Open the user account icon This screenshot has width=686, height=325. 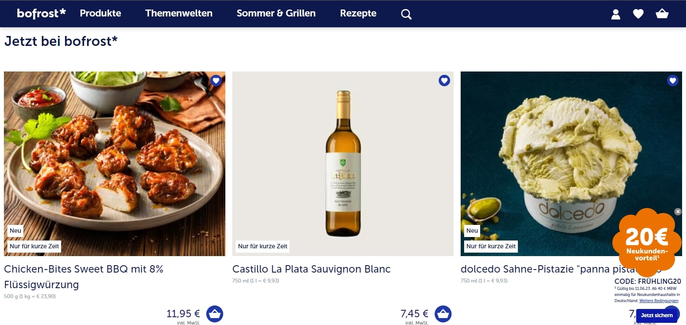tap(615, 14)
